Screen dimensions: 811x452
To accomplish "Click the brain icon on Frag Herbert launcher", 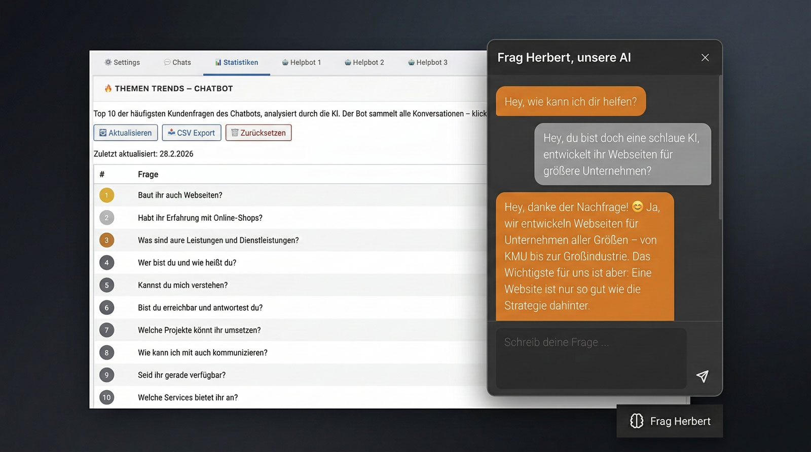I will pyautogui.click(x=637, y=421).
